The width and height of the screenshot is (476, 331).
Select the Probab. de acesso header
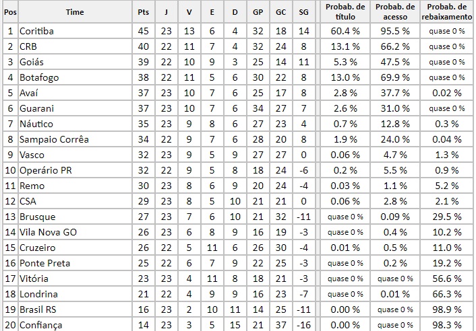coord(394,11)
